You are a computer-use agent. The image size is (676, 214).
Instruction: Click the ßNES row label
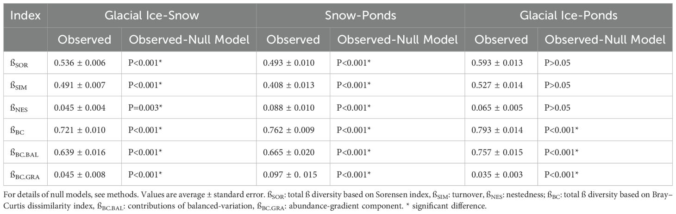tap(19, 108)
